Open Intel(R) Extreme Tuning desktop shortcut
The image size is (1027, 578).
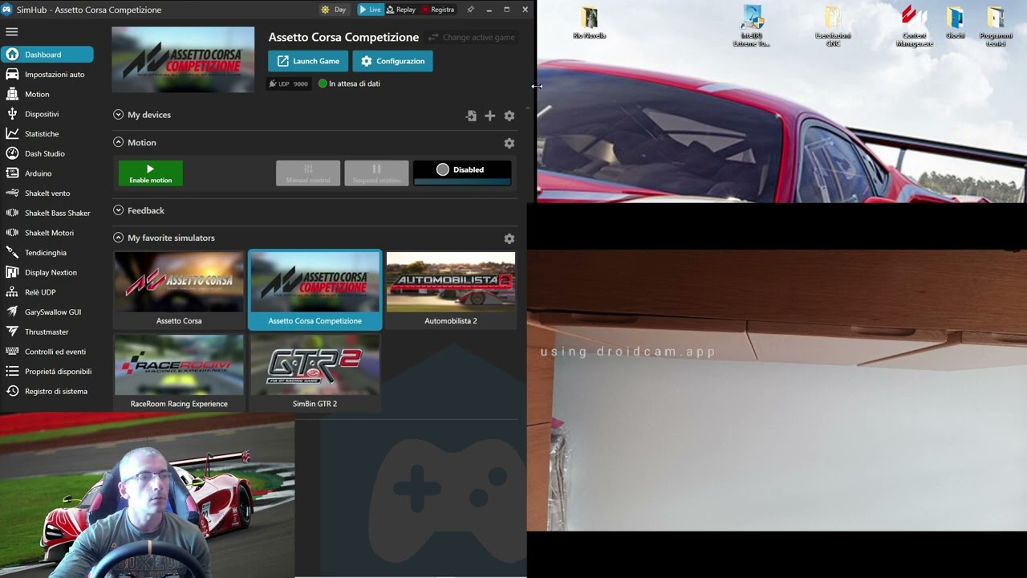[752, 26]
